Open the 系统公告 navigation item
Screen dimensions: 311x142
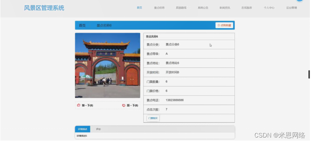203,8
